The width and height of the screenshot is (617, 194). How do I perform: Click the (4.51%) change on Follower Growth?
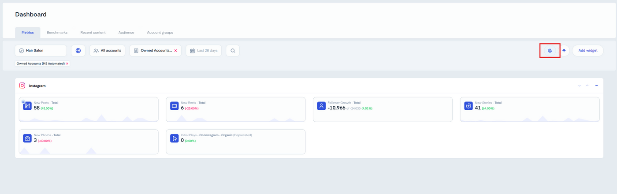coord(367,108)
